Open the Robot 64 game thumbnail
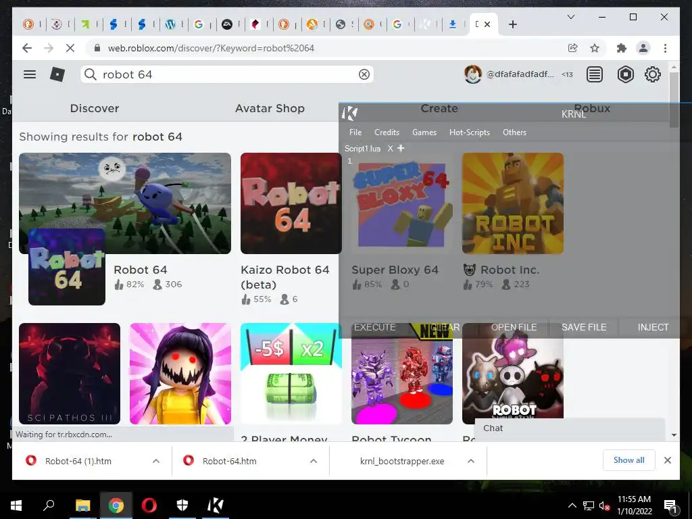The width and height of the screenshot is (692, 519). click(125, 203)
